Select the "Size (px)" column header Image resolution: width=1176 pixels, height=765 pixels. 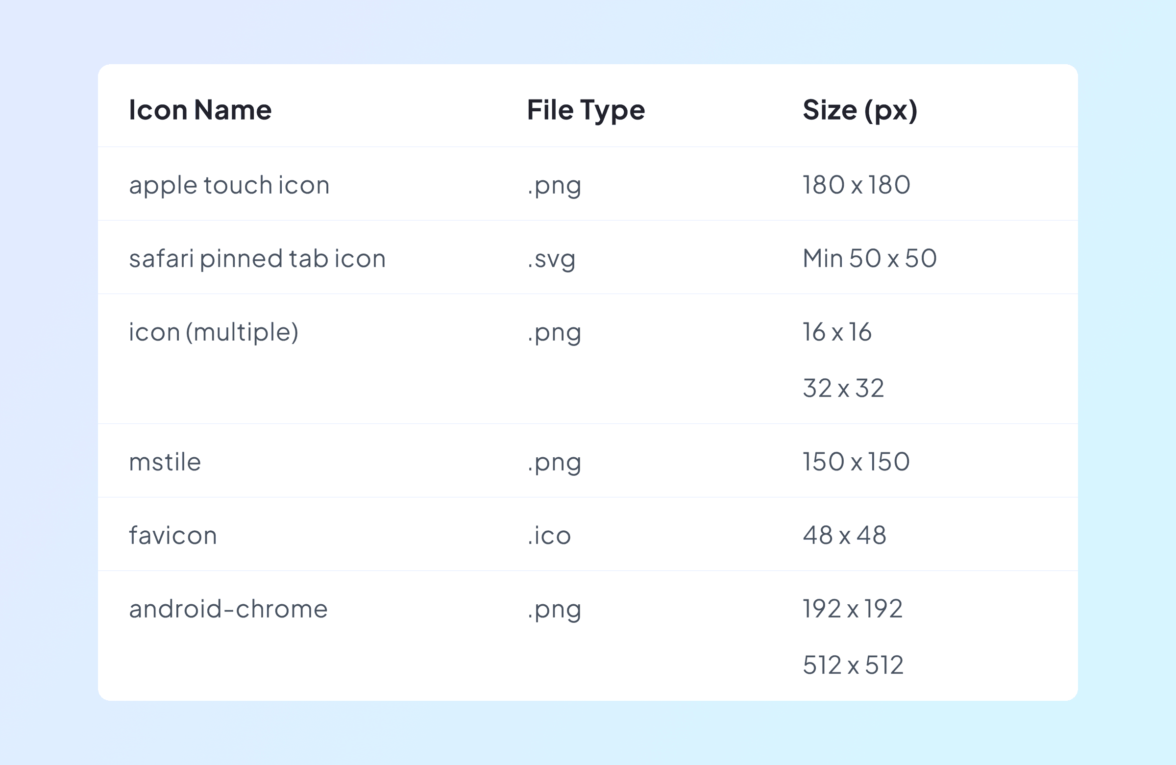860,110
